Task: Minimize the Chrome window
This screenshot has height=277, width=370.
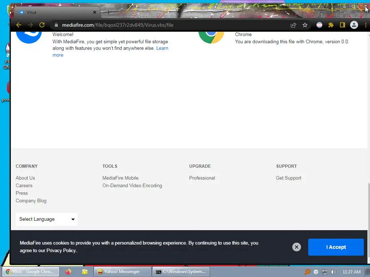Action: (344, 7)
